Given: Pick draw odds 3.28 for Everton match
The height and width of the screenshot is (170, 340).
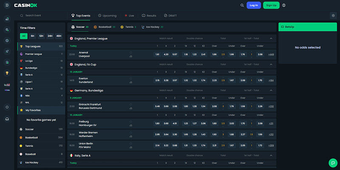Looking at the screenshot, I should (166, 80).
